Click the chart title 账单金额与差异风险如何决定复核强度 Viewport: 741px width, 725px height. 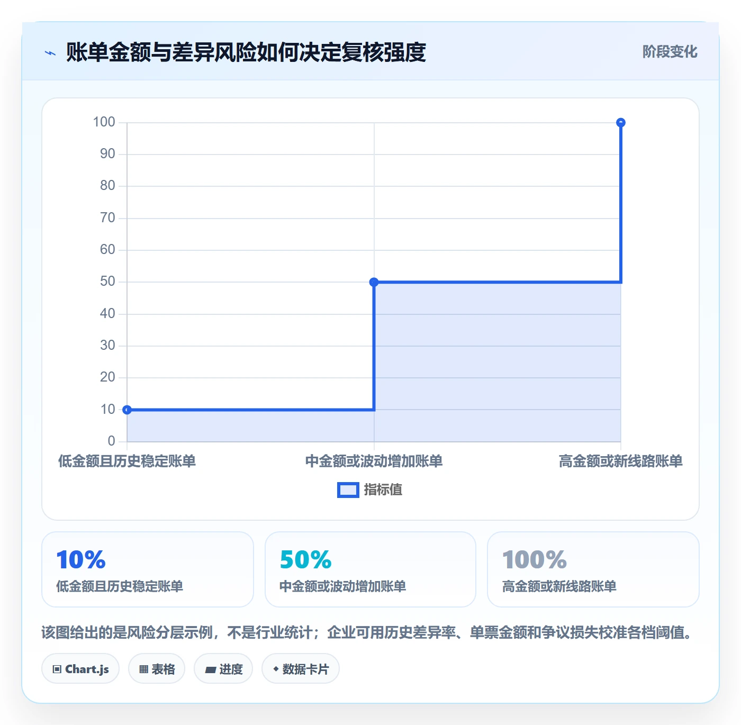[x=246, y=52]
